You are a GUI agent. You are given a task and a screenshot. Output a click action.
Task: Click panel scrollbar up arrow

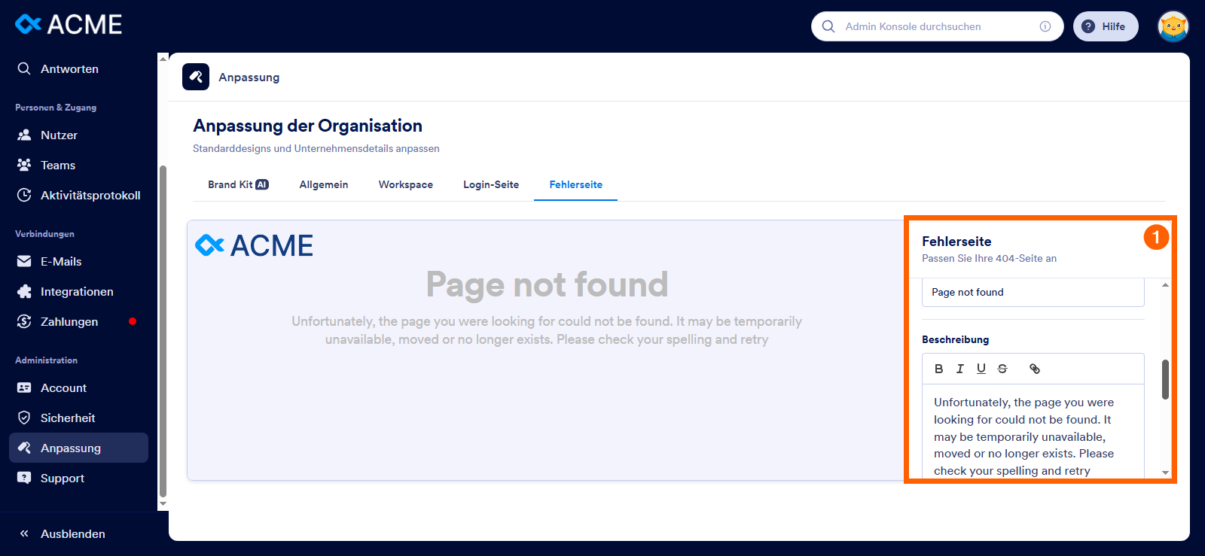[1165, 285]
